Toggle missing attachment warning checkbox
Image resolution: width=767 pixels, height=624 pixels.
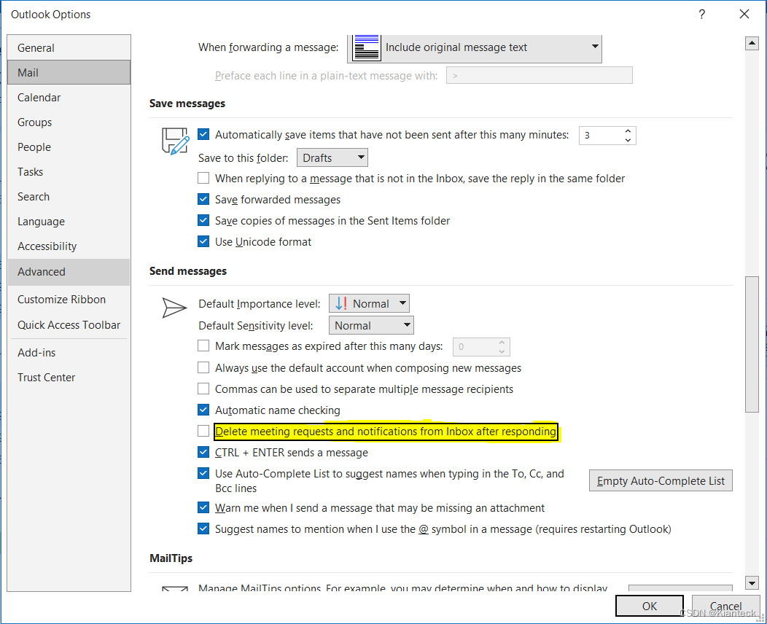point(203,507)
